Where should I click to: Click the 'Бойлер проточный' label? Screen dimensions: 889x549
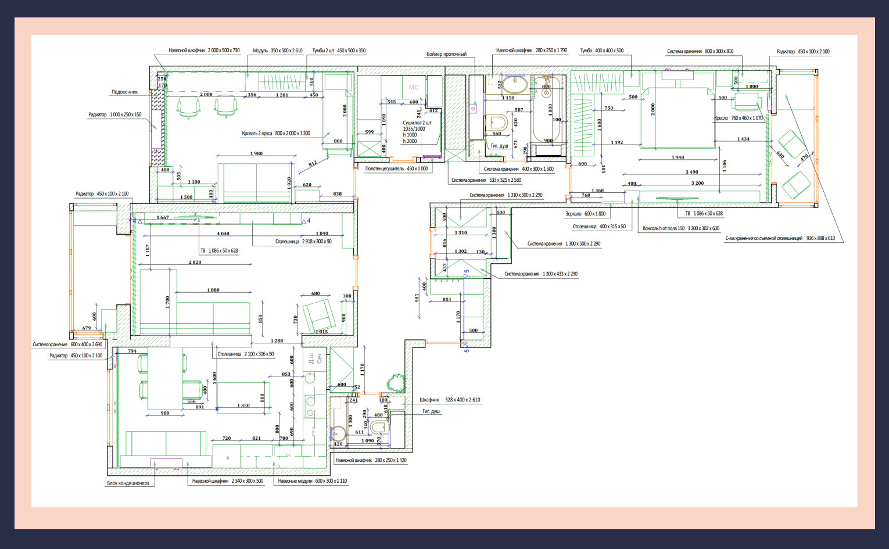pos(446,54)
